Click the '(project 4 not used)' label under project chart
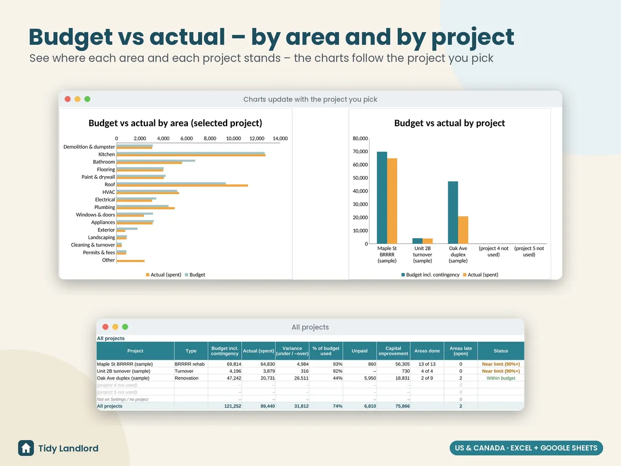The height and width of the screenshot is (466, 621). 494,252
